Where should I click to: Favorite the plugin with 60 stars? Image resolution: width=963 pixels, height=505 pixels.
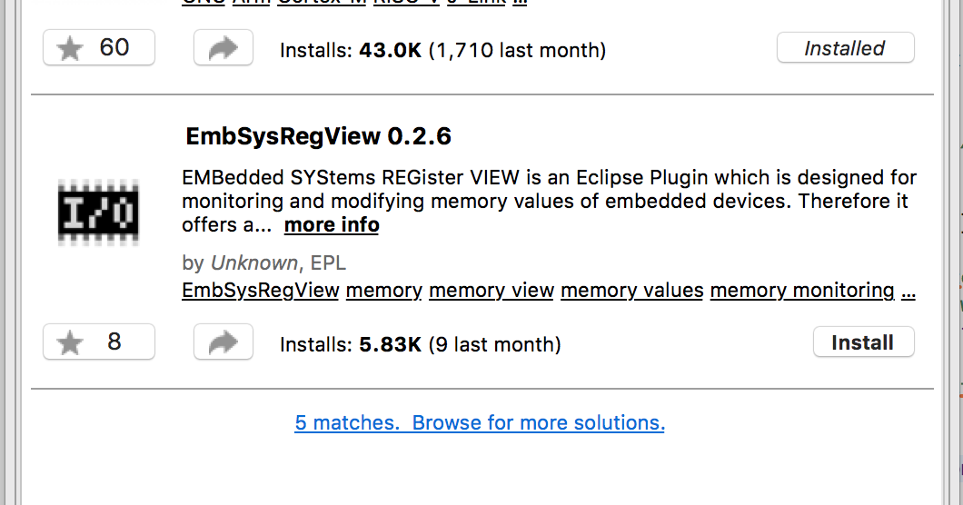tap(99, 48)
